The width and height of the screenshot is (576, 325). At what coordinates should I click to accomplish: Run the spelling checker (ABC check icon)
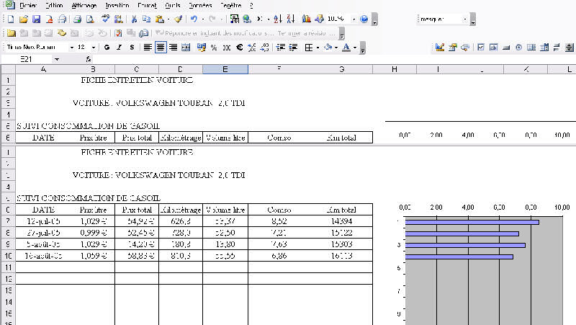pos(106,19)
